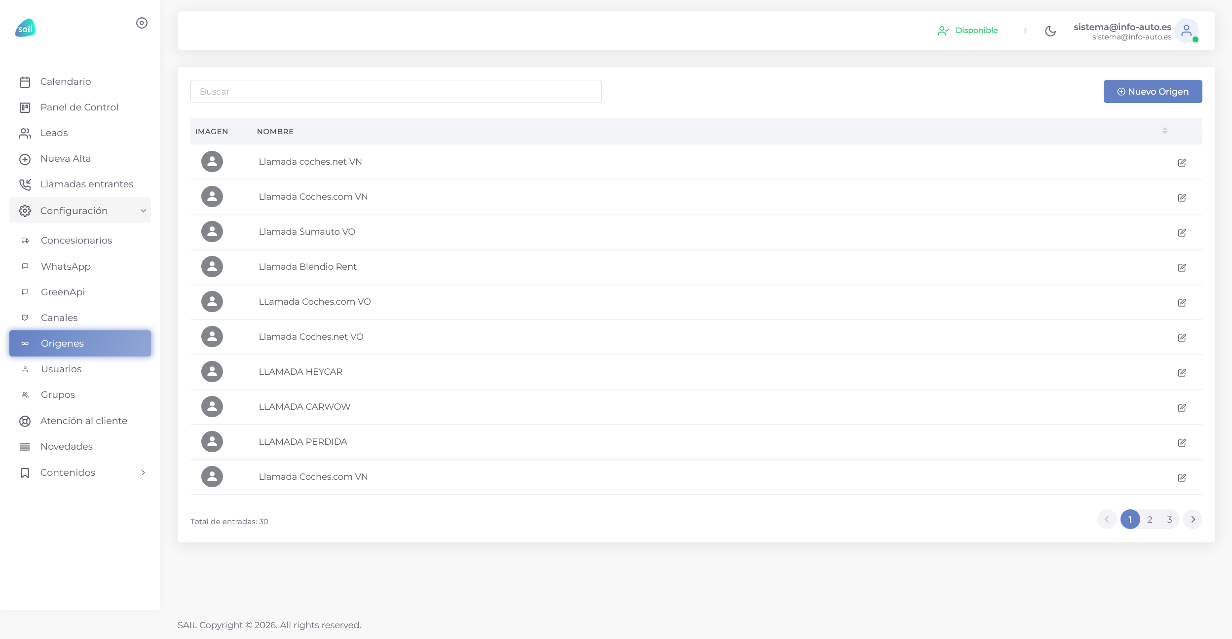Edit the LLAMADA CARWOW row
Image resolution: width=1232 pixels, height=639 pixels.
pos(1182,407)
